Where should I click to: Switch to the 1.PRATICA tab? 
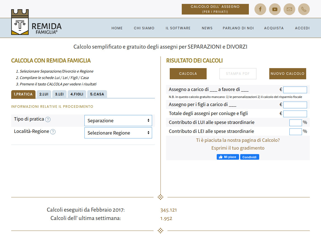tap(23, 94)
